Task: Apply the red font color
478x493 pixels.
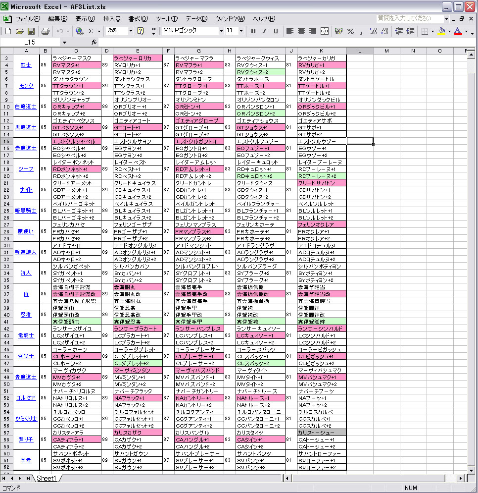Action: click(458, 31)
